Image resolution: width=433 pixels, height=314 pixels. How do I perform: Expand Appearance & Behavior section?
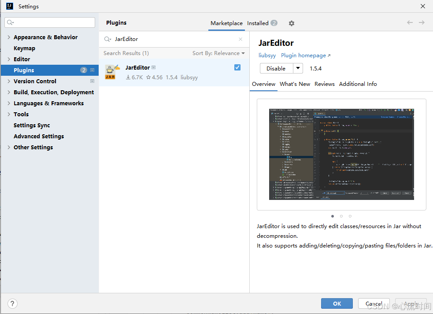tap(8, 37)
